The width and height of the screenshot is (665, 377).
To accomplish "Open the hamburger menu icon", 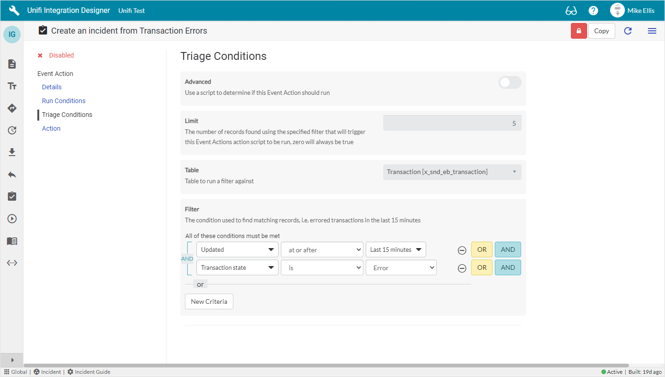I will 652,31.
